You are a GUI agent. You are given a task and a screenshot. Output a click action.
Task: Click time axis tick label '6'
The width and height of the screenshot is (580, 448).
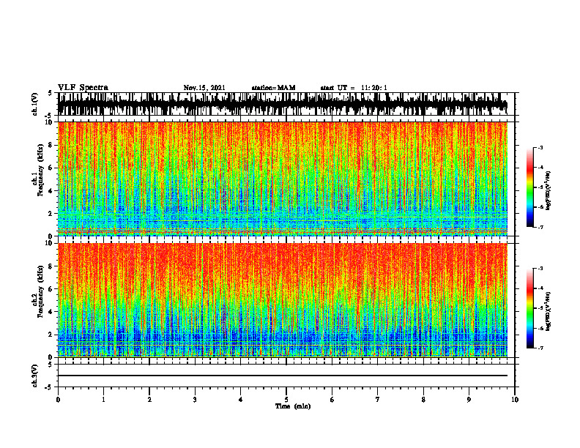pyautogui.click(x=332, y=400)
